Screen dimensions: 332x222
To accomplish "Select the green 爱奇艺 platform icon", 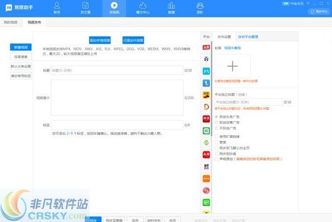I will (206, 202).
